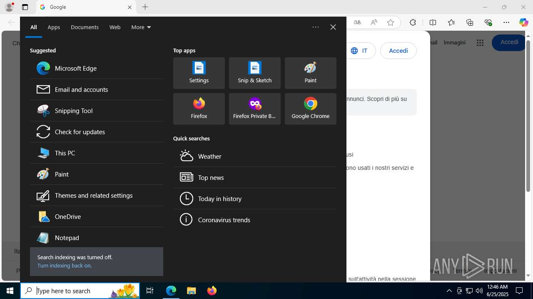
Task: Open Edge Collections toolbar icon
Action: click(470, 22)
